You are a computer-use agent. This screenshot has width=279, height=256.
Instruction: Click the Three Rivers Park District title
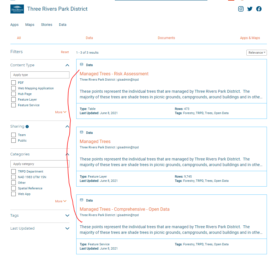click(57, 9)
